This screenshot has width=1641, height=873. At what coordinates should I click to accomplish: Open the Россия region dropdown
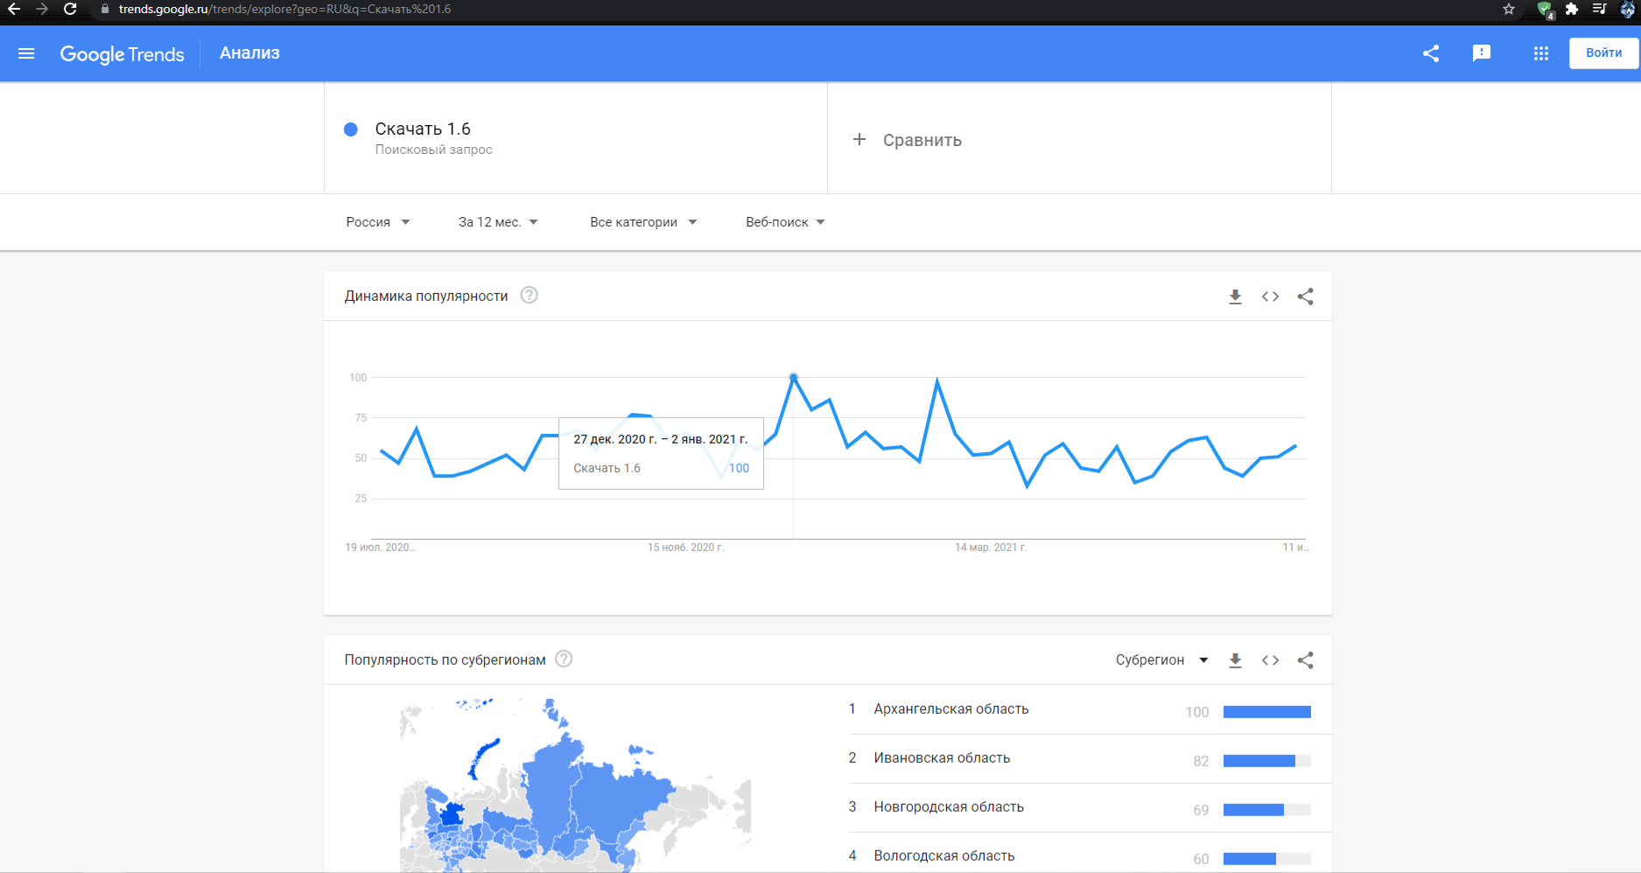(378, 222)
